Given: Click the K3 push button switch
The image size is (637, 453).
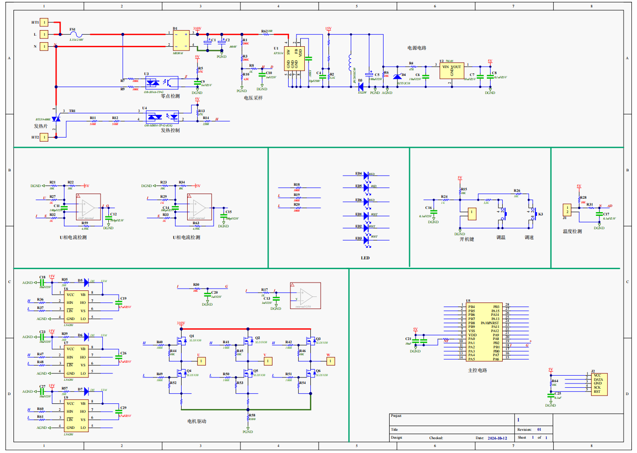Looking at the screenshot, I should [x=531, y=214].
